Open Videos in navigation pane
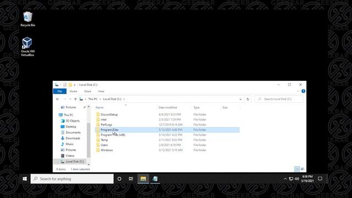The width and height of the screenshot is (352, 198). pyautogui.click(x=70, y=156)
